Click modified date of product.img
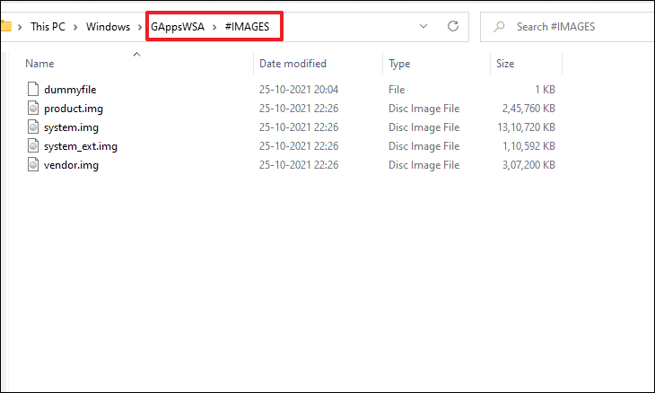The height and width of the screenshot is (393, 655). 298,109
